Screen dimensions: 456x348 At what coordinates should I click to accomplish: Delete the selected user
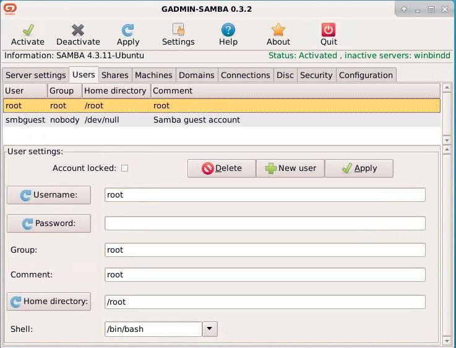point(222,168)
